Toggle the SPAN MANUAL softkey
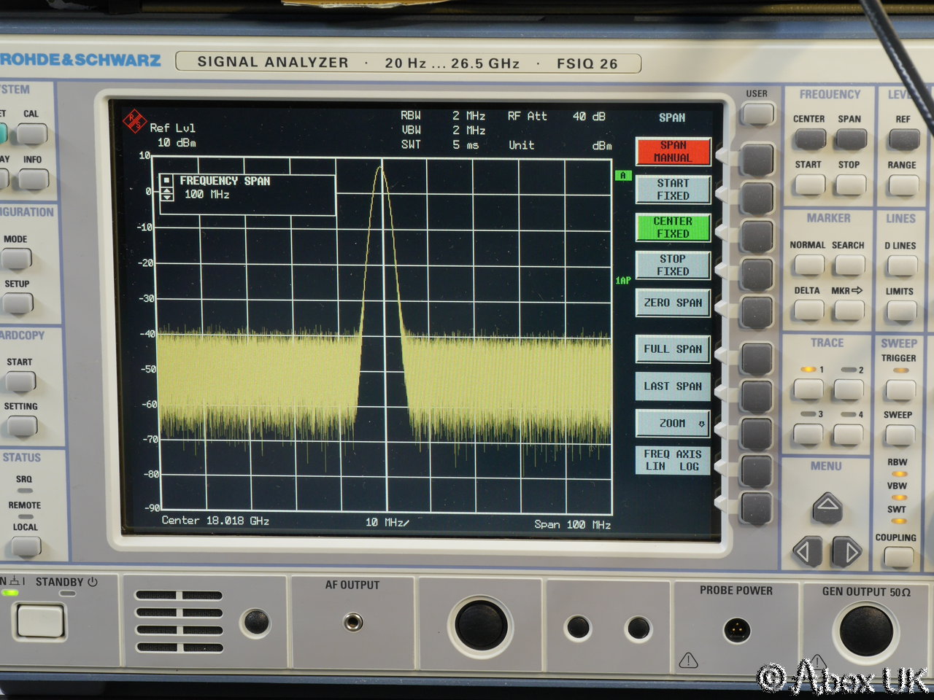Screen dimensions: 934x700 pos(672,152)
